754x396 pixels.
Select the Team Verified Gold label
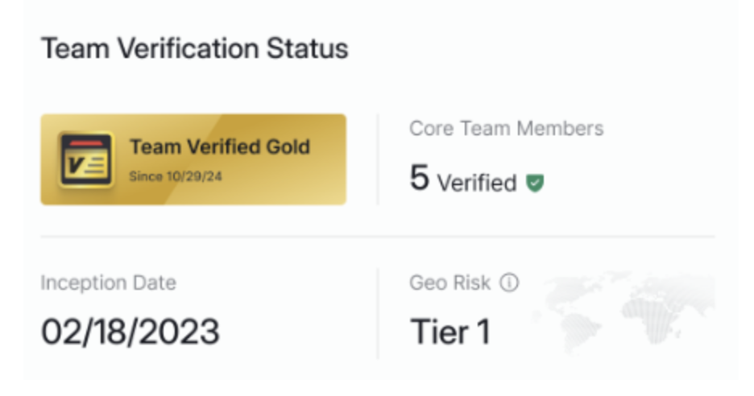coord(220,147)
